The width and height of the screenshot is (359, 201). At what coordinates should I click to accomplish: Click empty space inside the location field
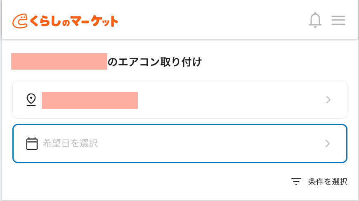tap(231, 100)
